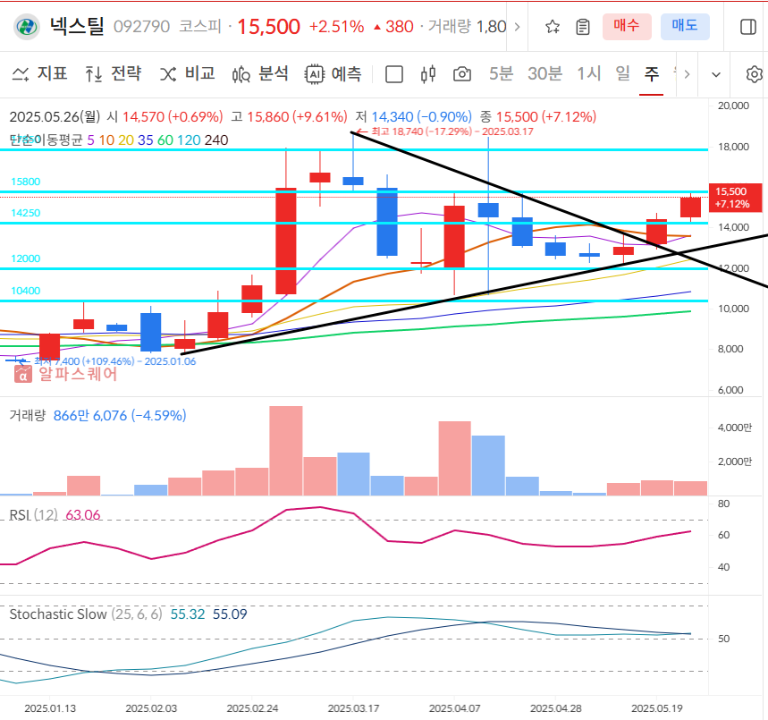
Task: Change candlestick chart type icon
Action: 428,74
